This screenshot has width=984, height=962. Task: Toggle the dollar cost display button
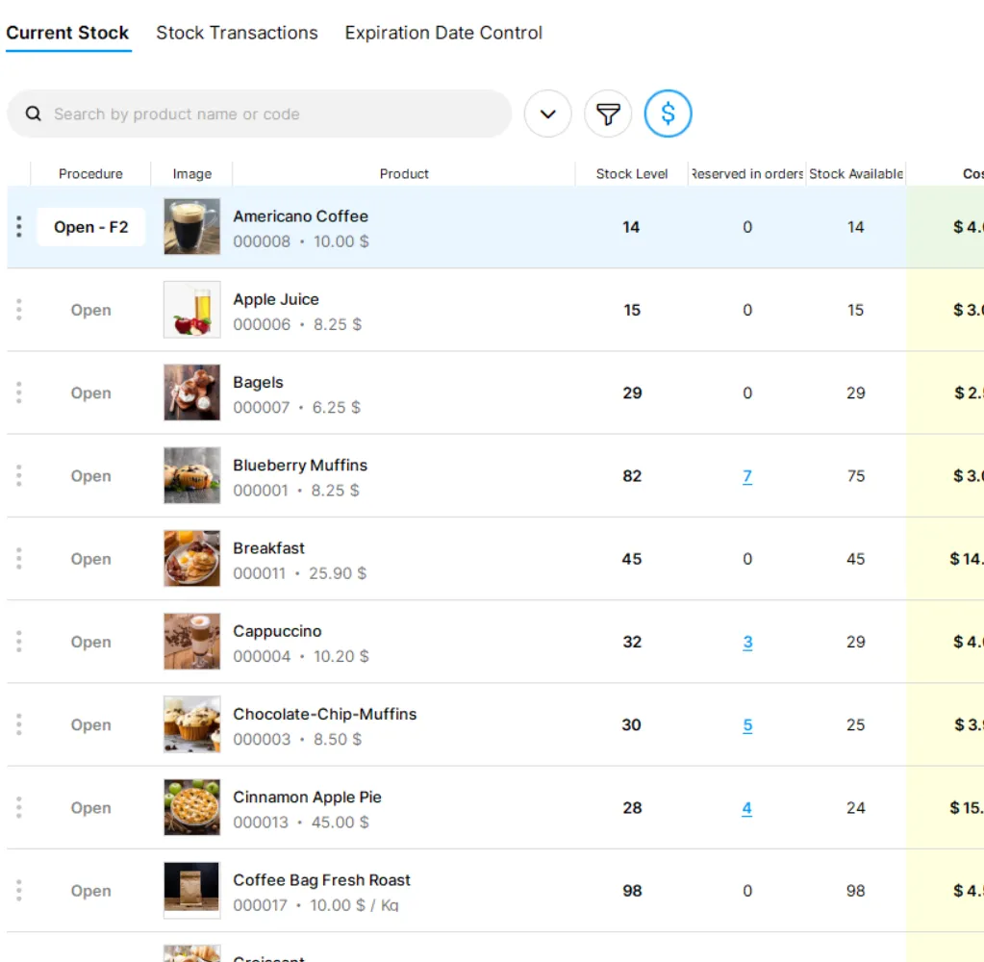click(x=668, y=114)
